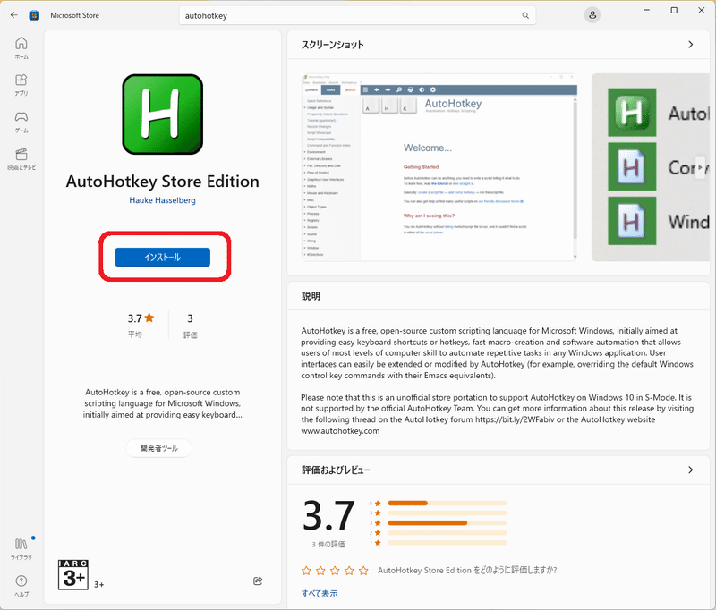Expand the スクリーンショット section chevron
Image resolution: width=716 pixels, height=610 pixels.
pos(690,44)
